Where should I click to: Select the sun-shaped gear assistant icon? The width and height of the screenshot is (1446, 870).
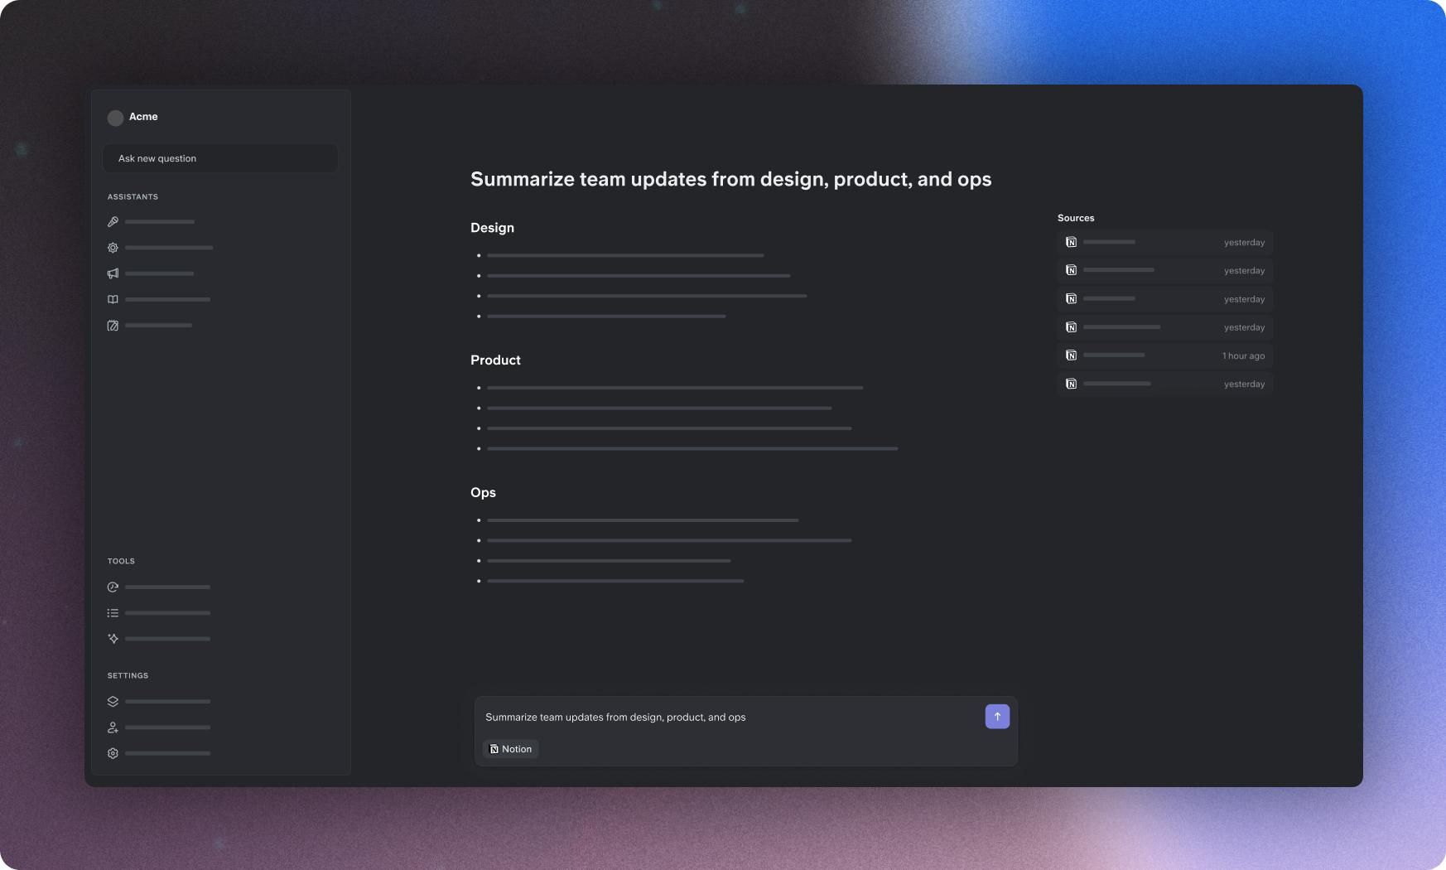(113, 248)
